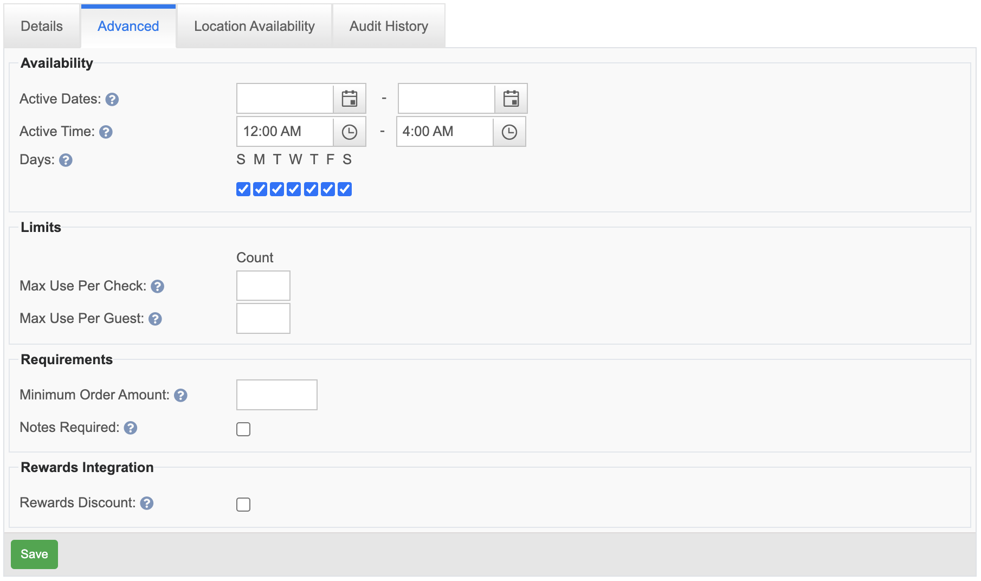
Task: Open the start Active Time clock picker
Action: 350,132
